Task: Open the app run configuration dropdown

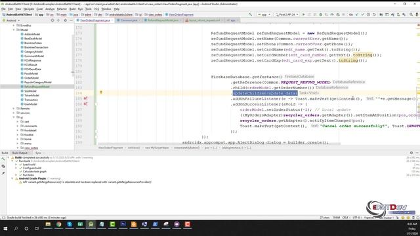Action: pyautogui.click(x=264, y=14)
